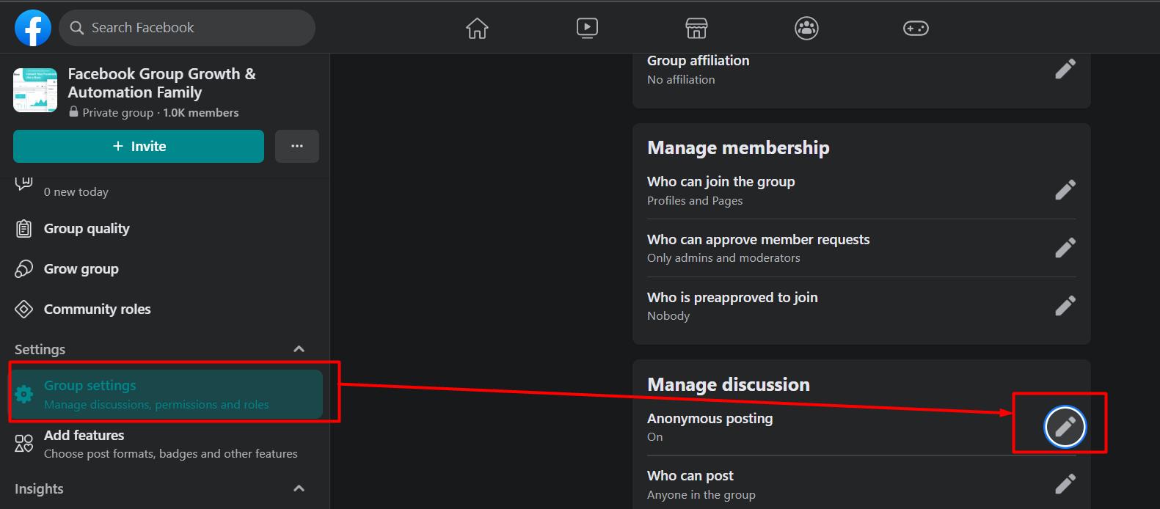
Task: Open the Gaming icon
Action: 916,28
